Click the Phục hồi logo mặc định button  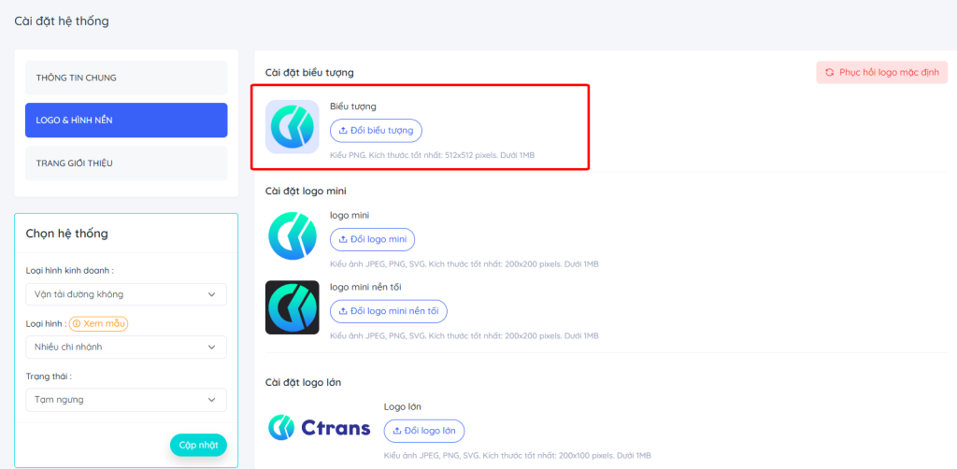882,72
